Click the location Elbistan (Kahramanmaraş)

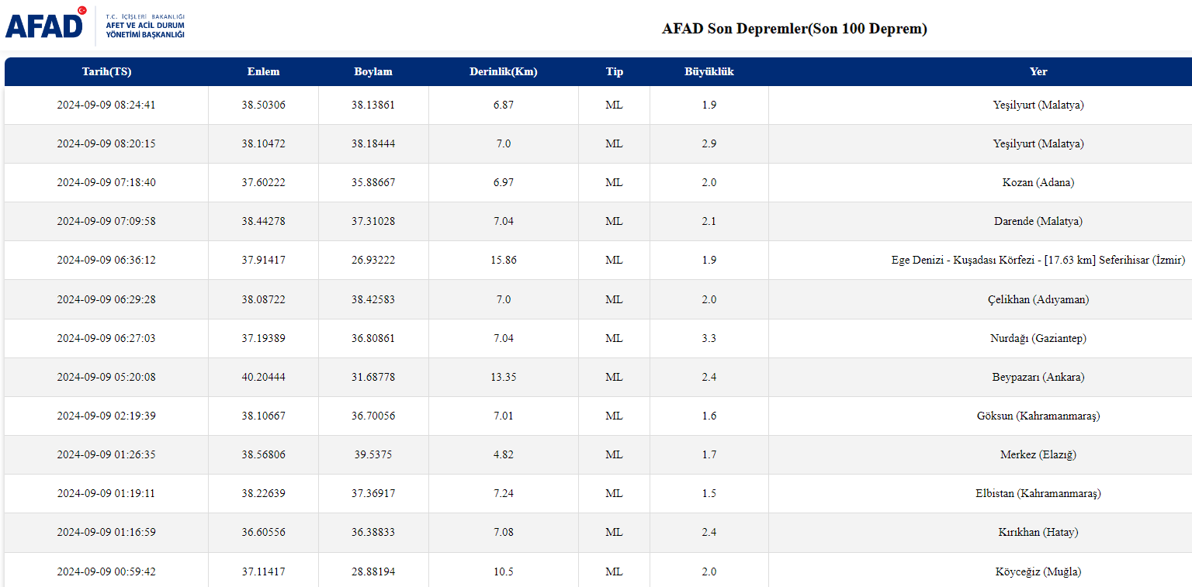coord(1038,493)
